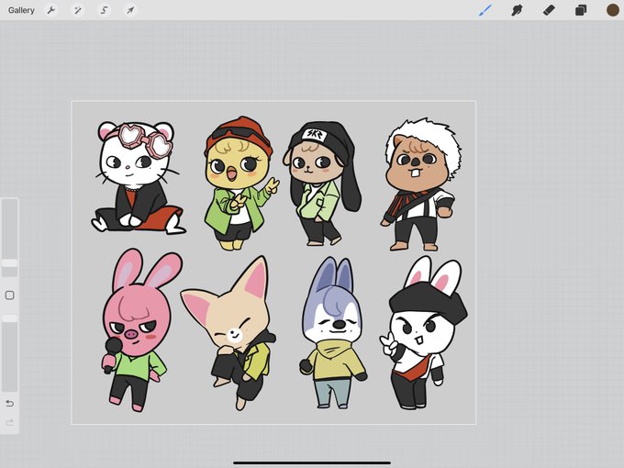The width and height of the screenshot is (624, 468).
Task: Tap the square Modify button on sidebar
Action: [x=9, y=295]
